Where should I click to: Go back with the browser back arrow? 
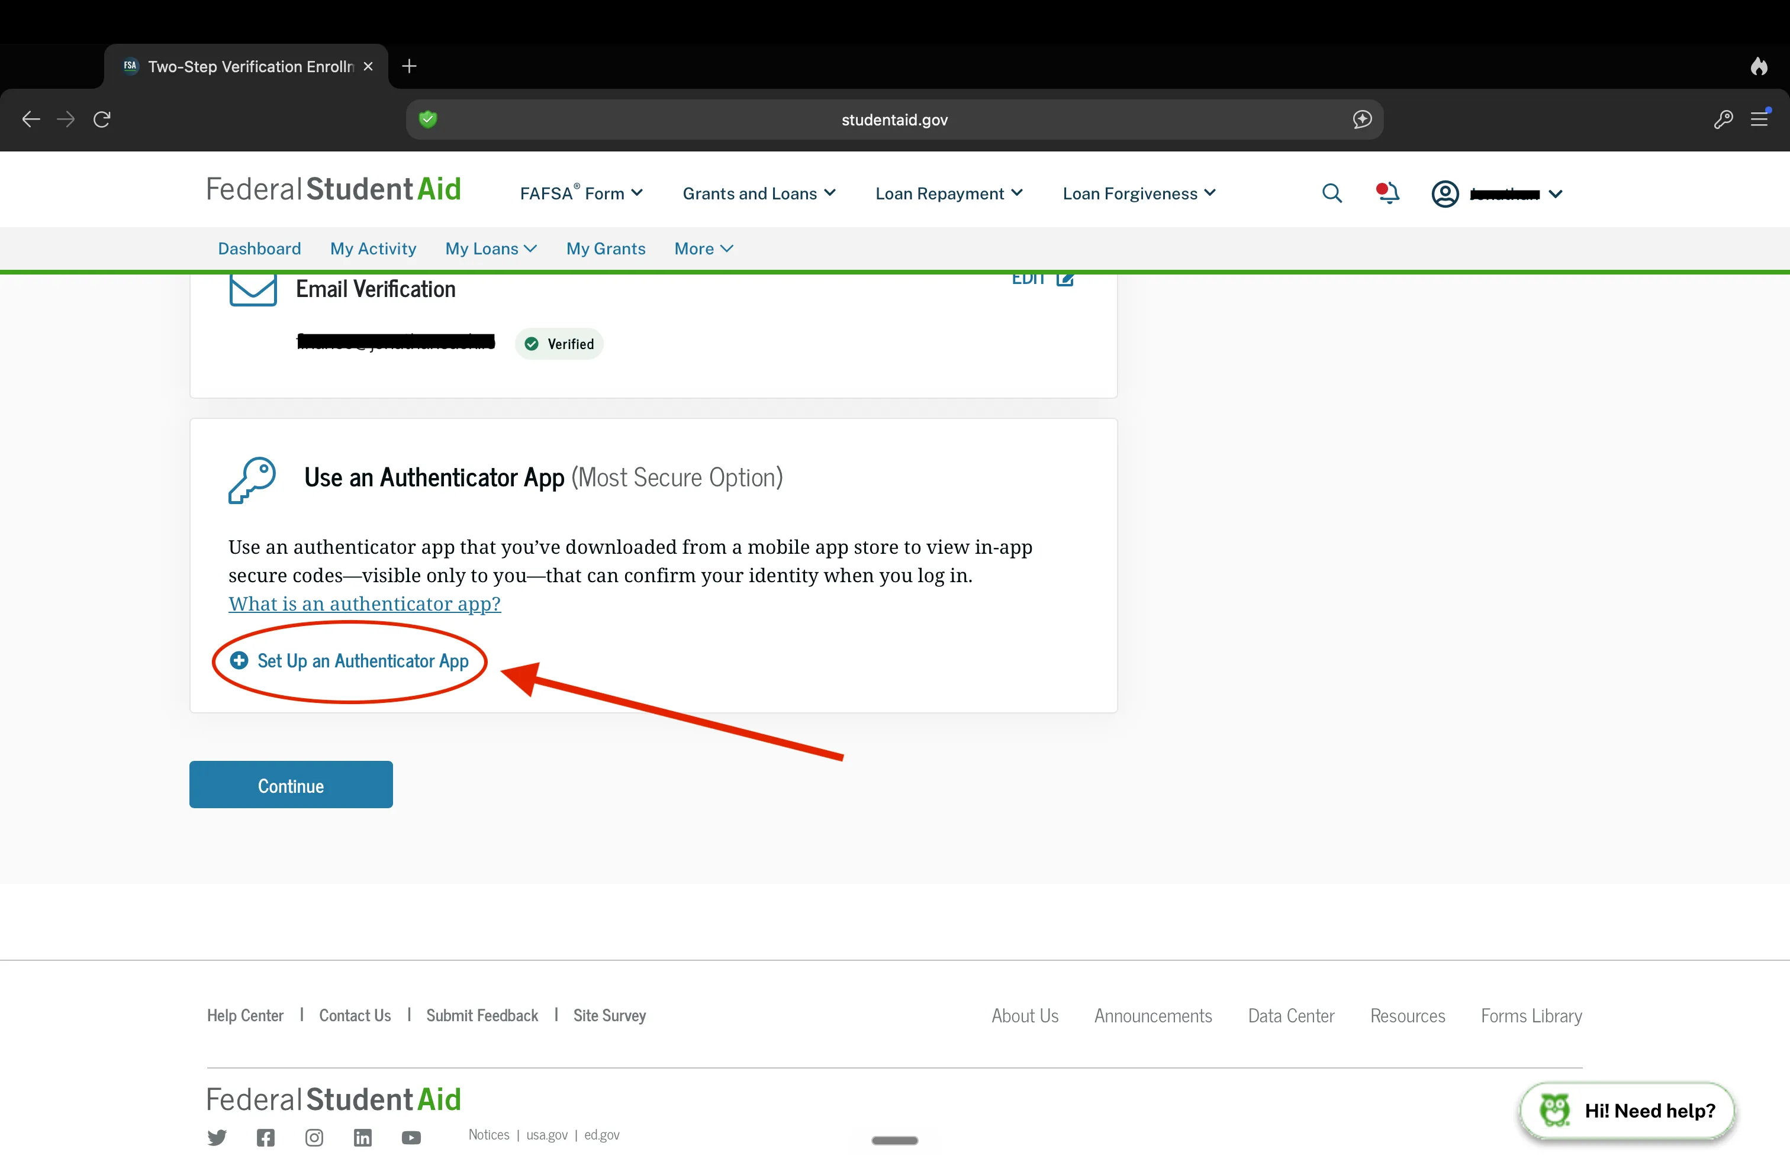coord(31,119)
